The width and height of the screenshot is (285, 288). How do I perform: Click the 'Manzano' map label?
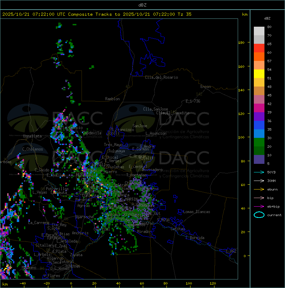click(x=29, y=267)
